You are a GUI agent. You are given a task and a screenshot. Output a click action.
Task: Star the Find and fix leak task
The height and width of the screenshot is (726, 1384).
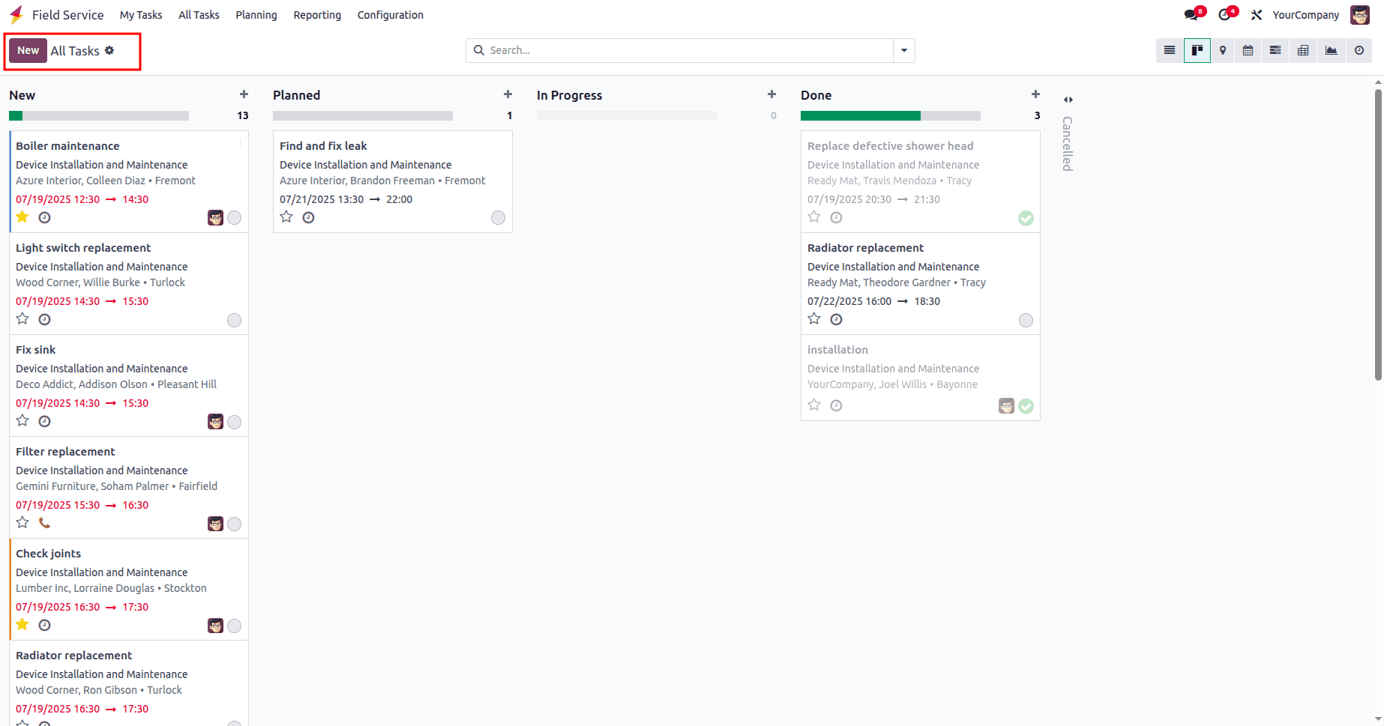[286, 217]
